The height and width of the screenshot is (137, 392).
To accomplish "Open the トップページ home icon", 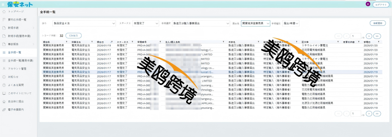I will 4,12.
